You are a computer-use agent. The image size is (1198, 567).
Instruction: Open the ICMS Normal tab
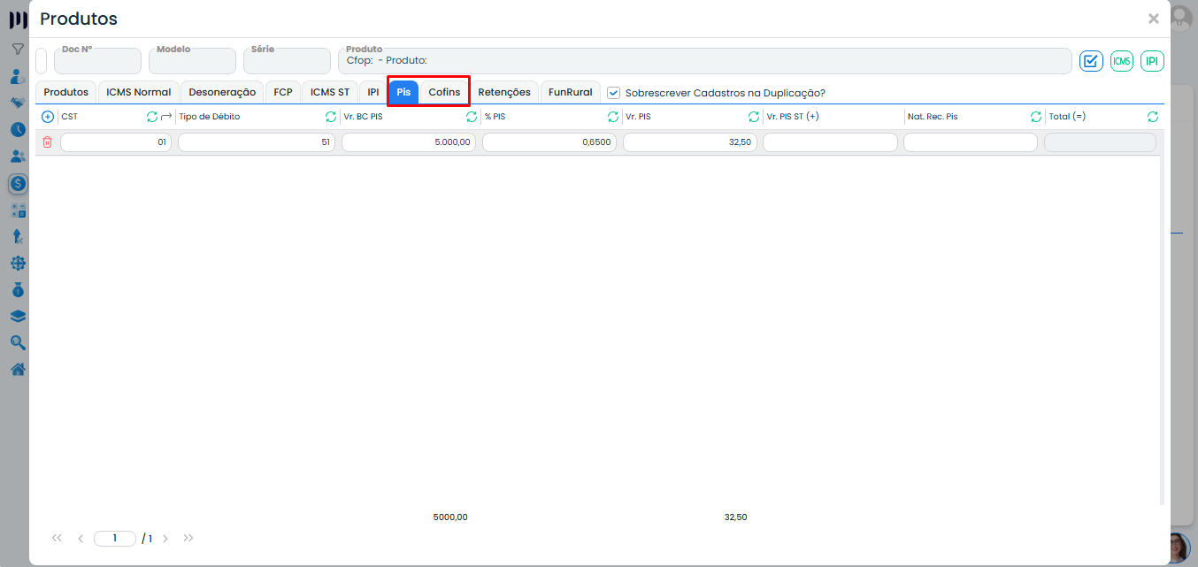(x=138, y=92)
